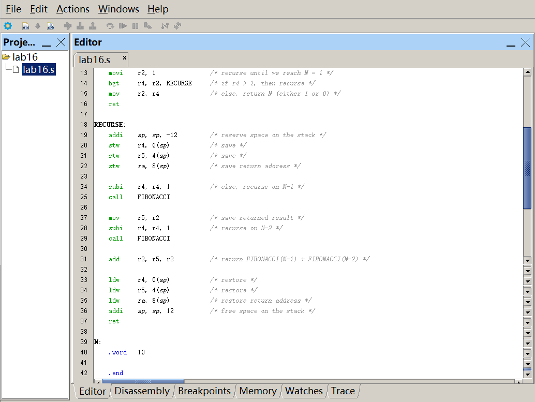
Task: Click 'add r2, r5, r2' on line 31
Action: pos(141,259)
